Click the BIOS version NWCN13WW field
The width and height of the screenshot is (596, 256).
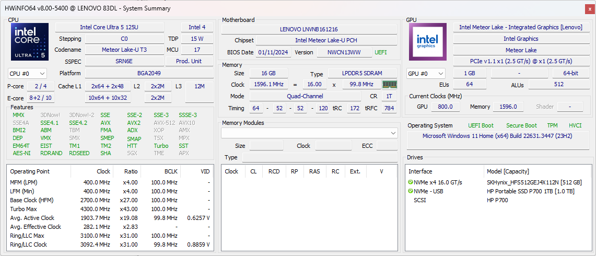pos(344,52)
